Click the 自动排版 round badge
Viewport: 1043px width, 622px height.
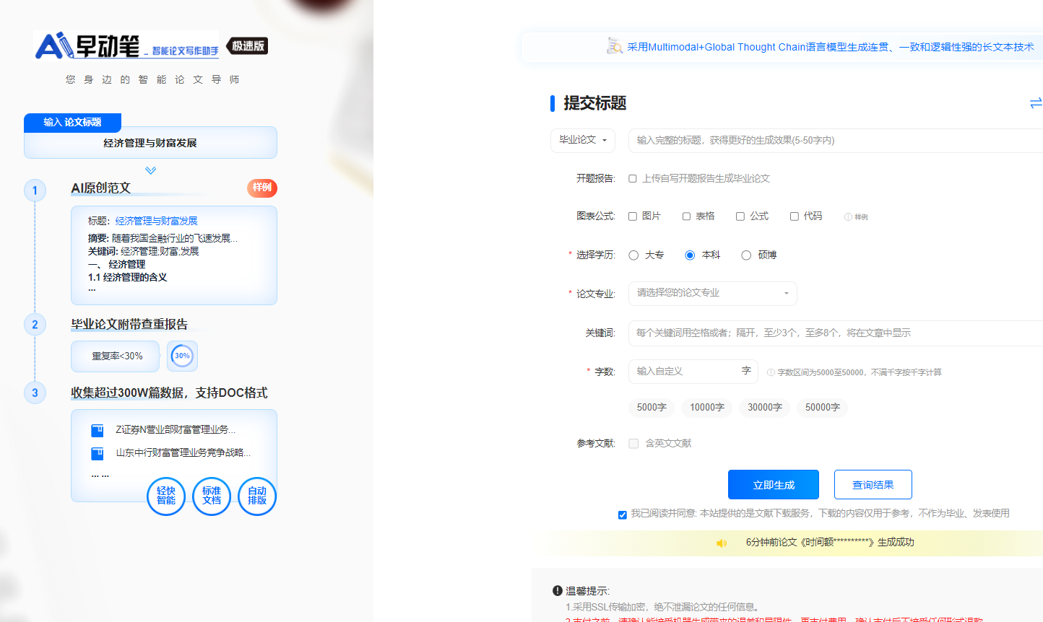tap(257, 496)
